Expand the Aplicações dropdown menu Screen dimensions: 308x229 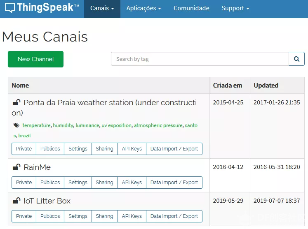click(143, 8)
